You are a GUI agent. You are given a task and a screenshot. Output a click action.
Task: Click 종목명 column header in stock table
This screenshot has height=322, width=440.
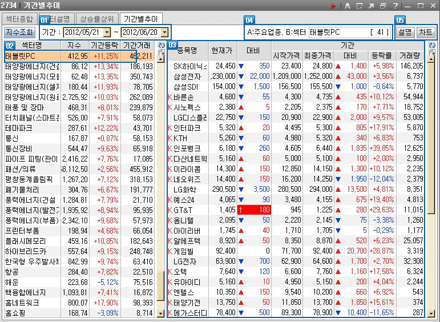click(x=187, y=51)
